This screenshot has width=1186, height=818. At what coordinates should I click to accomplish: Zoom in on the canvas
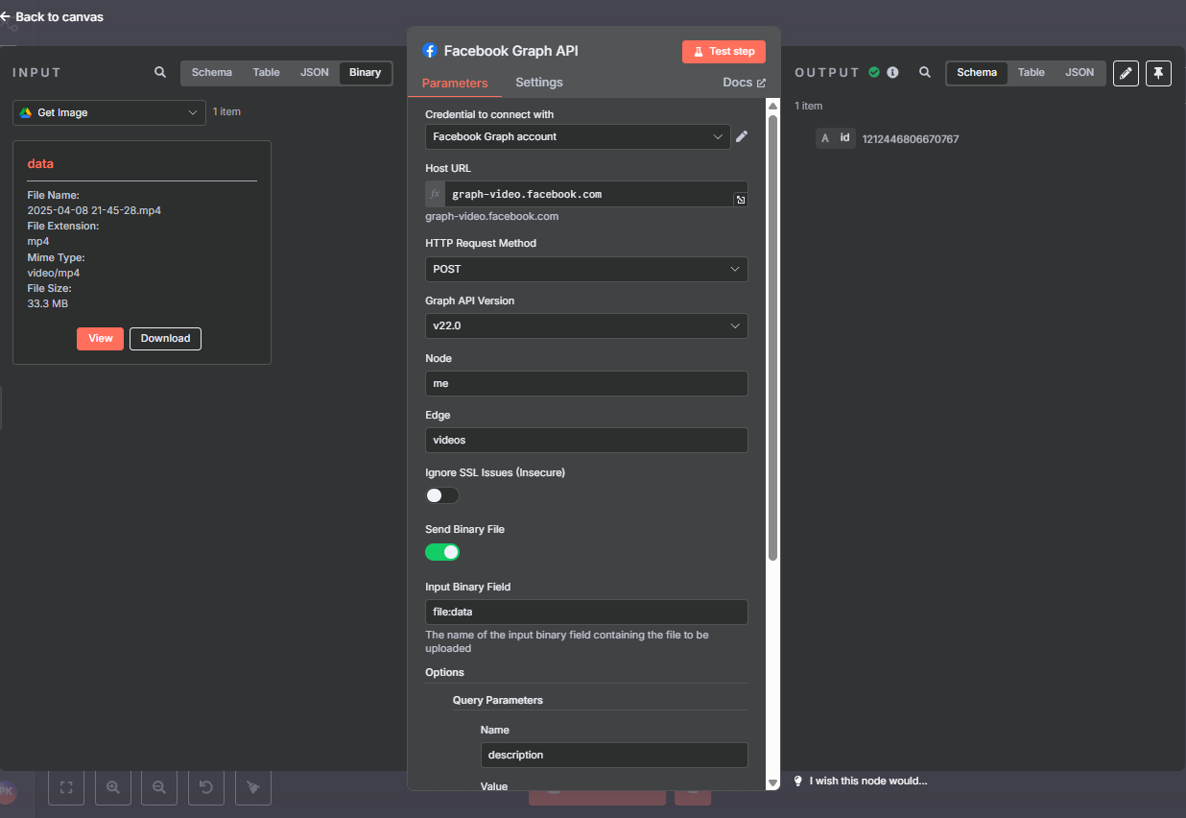pyautogui.click(x=113, y=787)
